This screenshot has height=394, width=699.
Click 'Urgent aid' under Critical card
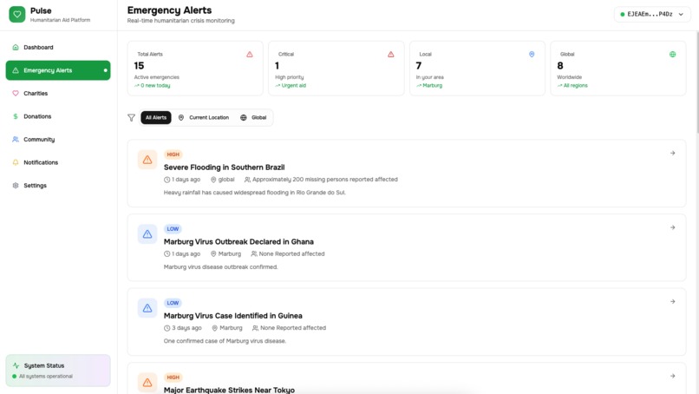pos(294,86)
